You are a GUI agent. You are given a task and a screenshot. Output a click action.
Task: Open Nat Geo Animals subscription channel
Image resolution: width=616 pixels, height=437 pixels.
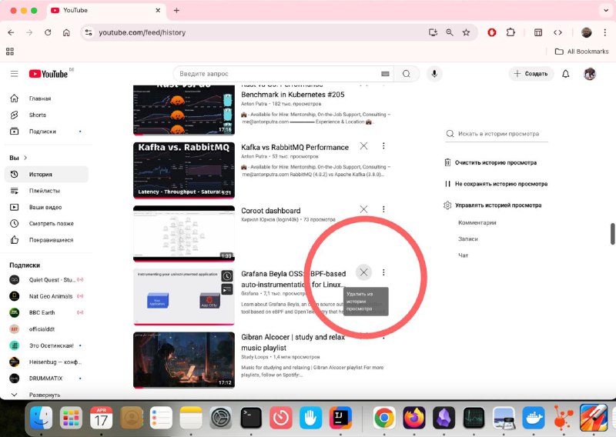(x=46, y=296)
